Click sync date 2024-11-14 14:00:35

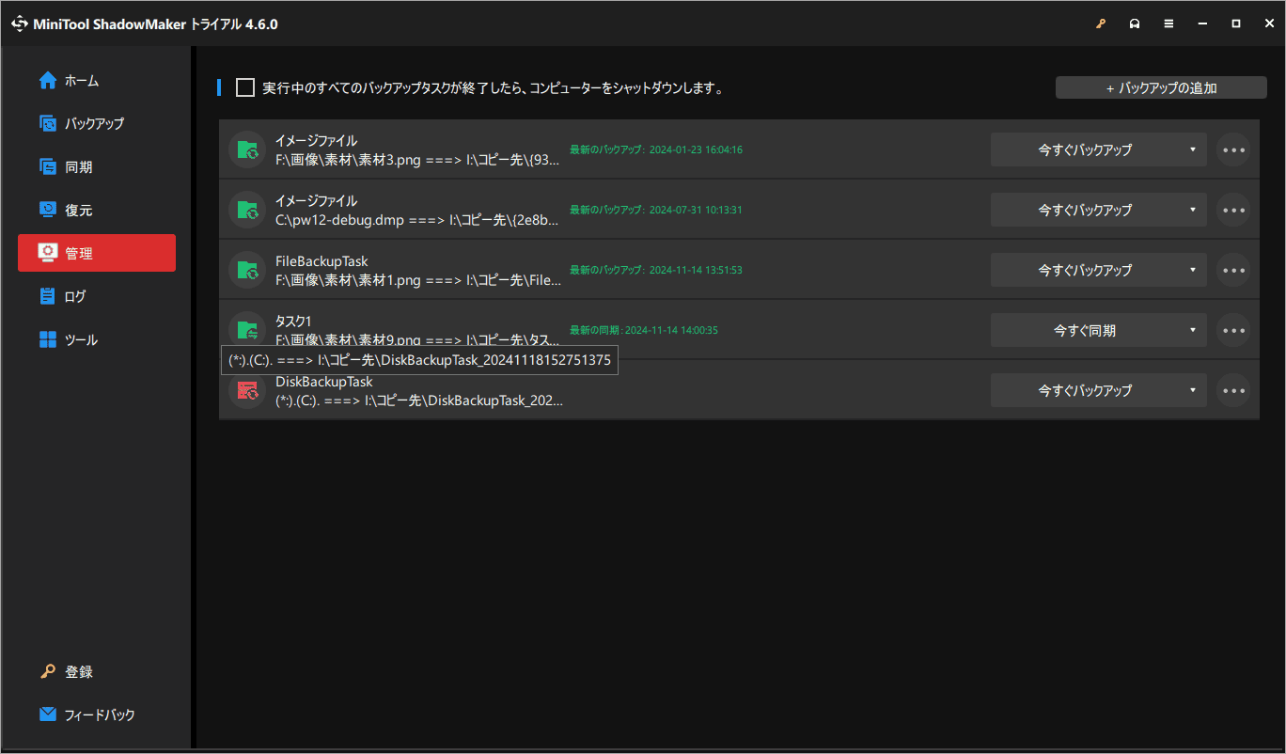pos(671,330)
